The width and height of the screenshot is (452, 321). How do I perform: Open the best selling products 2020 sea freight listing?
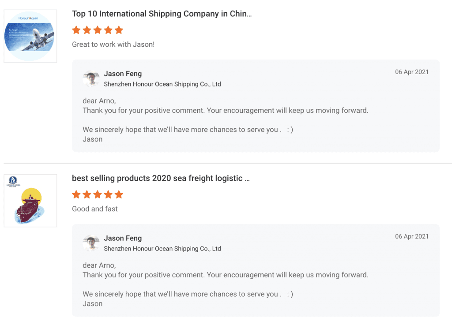point(161,178)
